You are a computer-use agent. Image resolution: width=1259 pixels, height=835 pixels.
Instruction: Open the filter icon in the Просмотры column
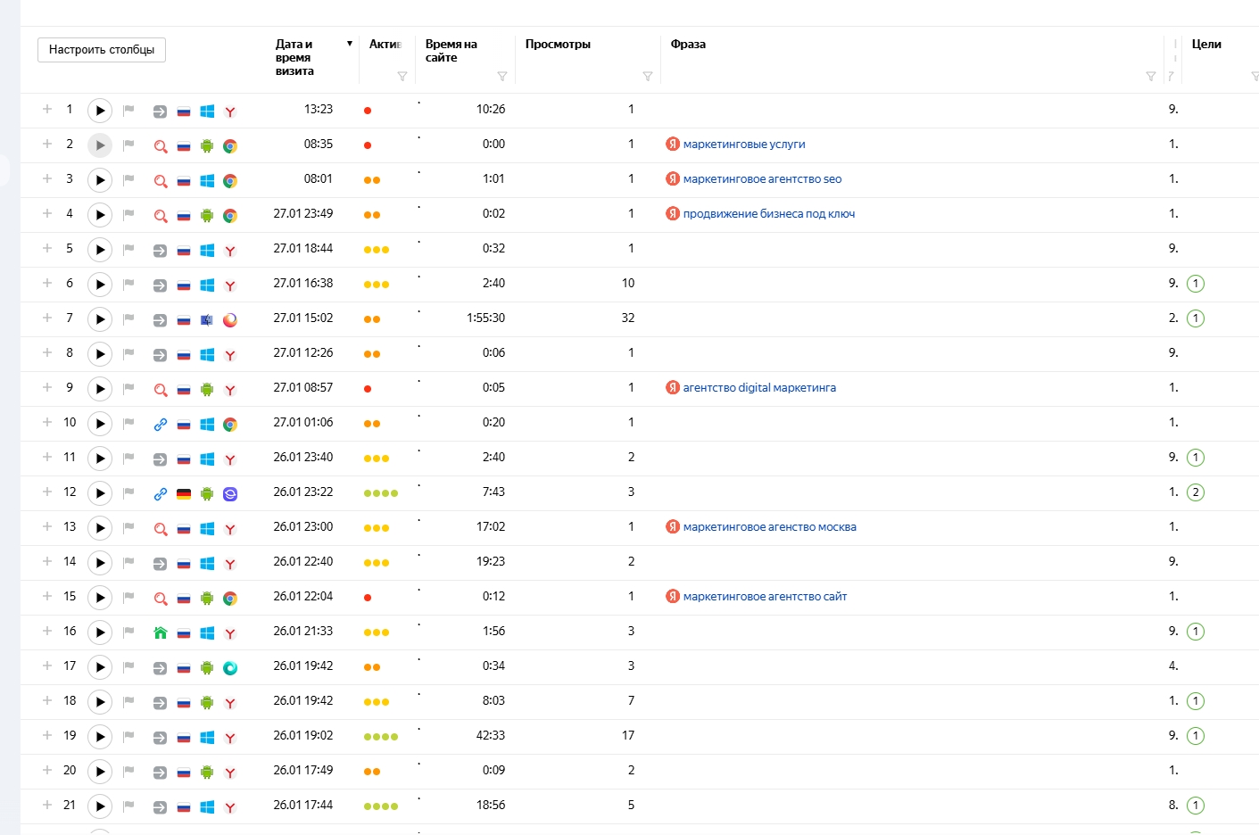click(648, 77)
